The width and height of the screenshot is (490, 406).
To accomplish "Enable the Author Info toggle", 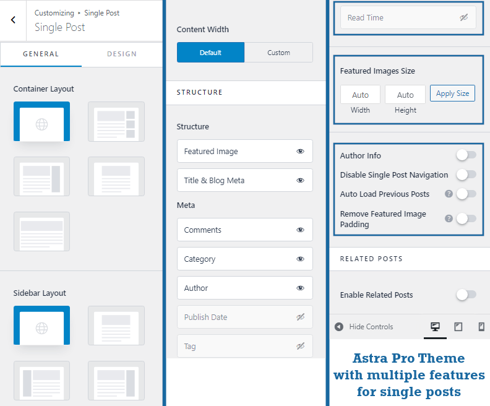I will [466, 155].
